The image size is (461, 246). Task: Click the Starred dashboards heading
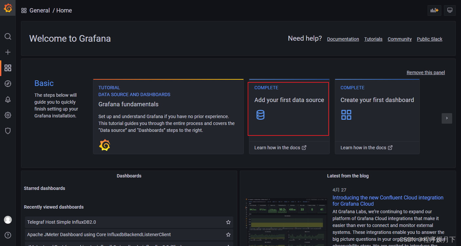pos(45,188)
